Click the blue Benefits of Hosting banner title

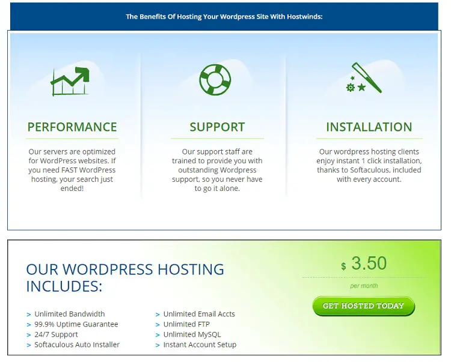[224, 17]
